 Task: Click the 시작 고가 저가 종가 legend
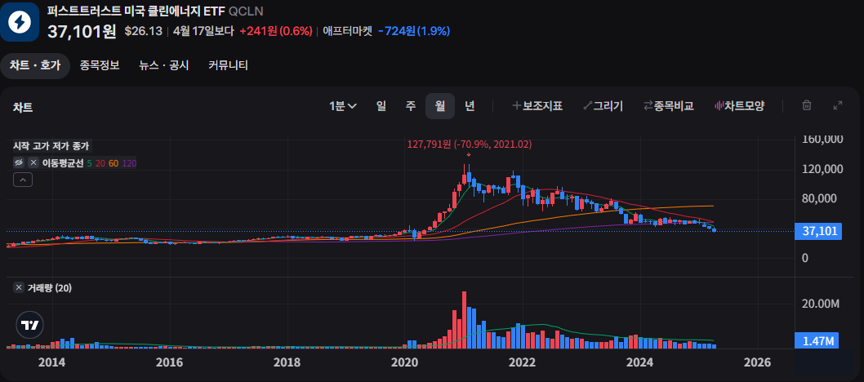tap(51, 146)
